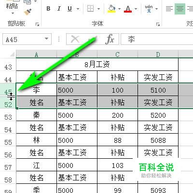
Task: Click cell 补贴 in row 44
Action: (x=117, y=77)
